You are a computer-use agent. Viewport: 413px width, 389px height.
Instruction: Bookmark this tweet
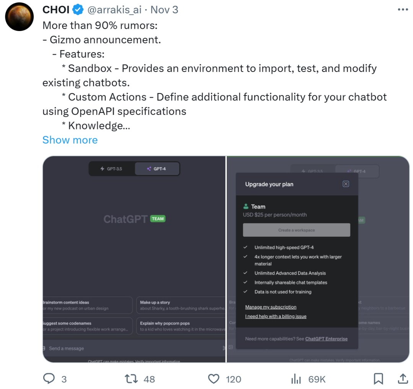[x=379, y=379]
